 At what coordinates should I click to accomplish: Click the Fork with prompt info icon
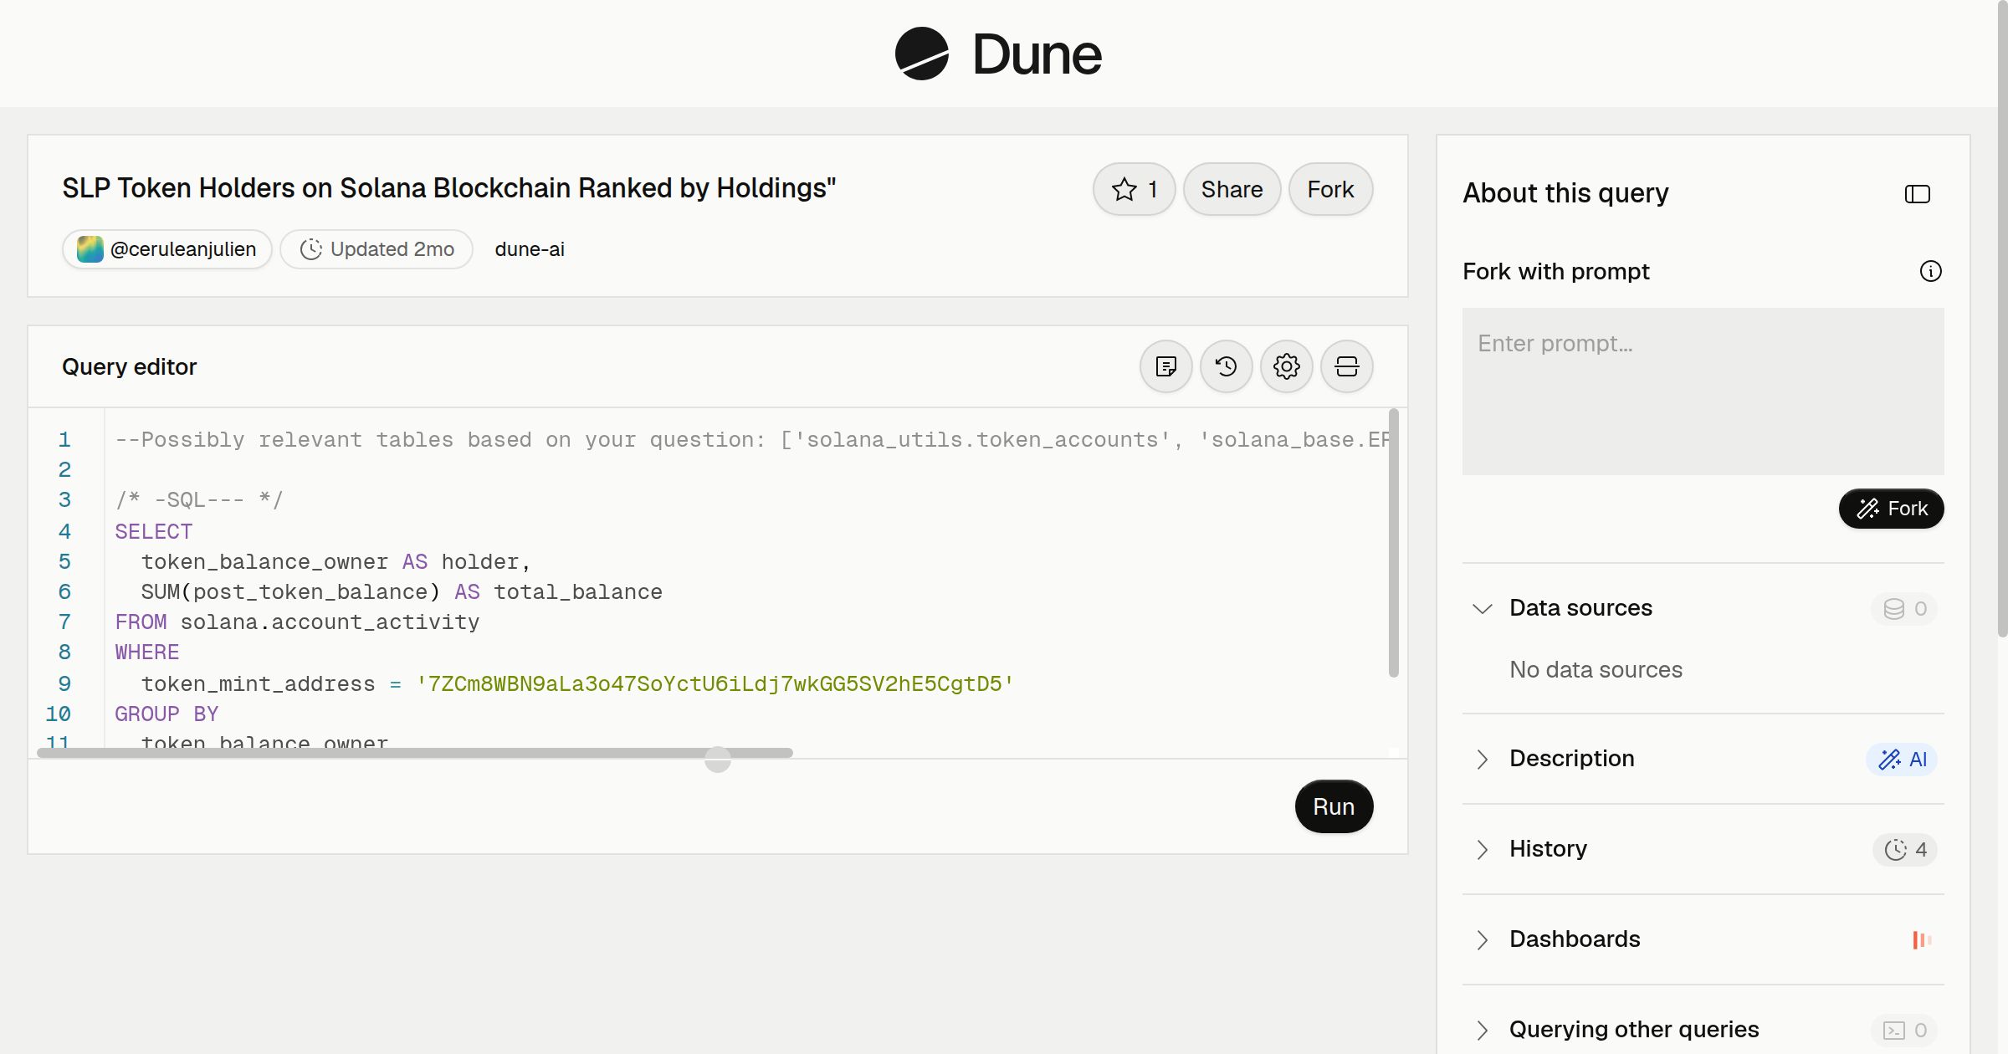pyautogui.click(x=1930, y=271)
